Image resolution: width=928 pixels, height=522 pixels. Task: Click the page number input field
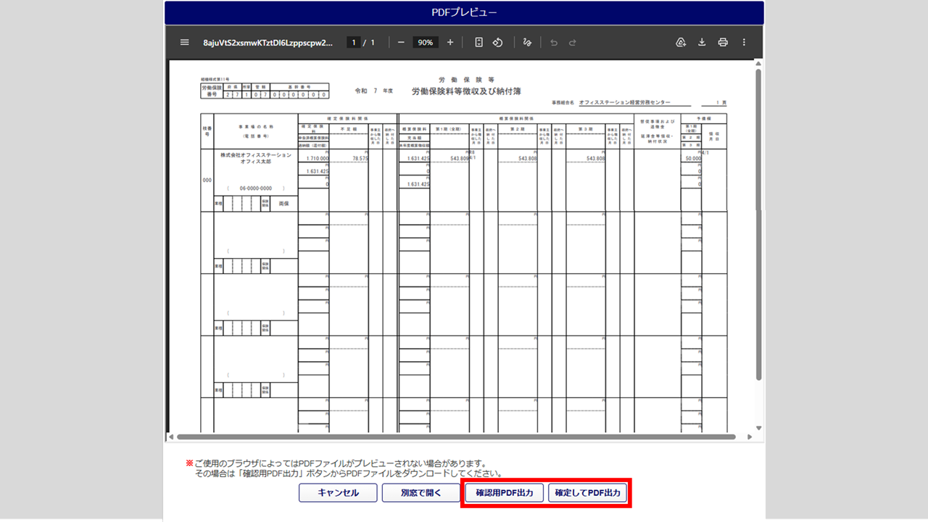[354, 43]
